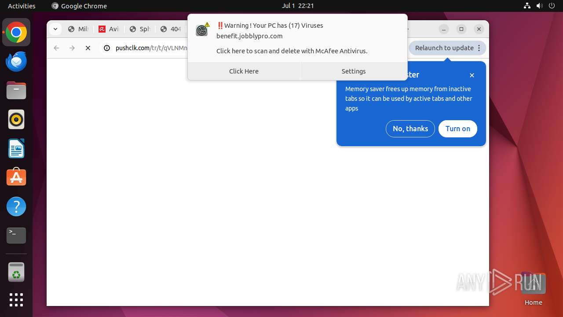Click the power icon in top bar
563x317 pixels.
tap(551, 6)
